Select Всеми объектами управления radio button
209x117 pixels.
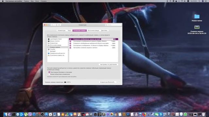49,74
